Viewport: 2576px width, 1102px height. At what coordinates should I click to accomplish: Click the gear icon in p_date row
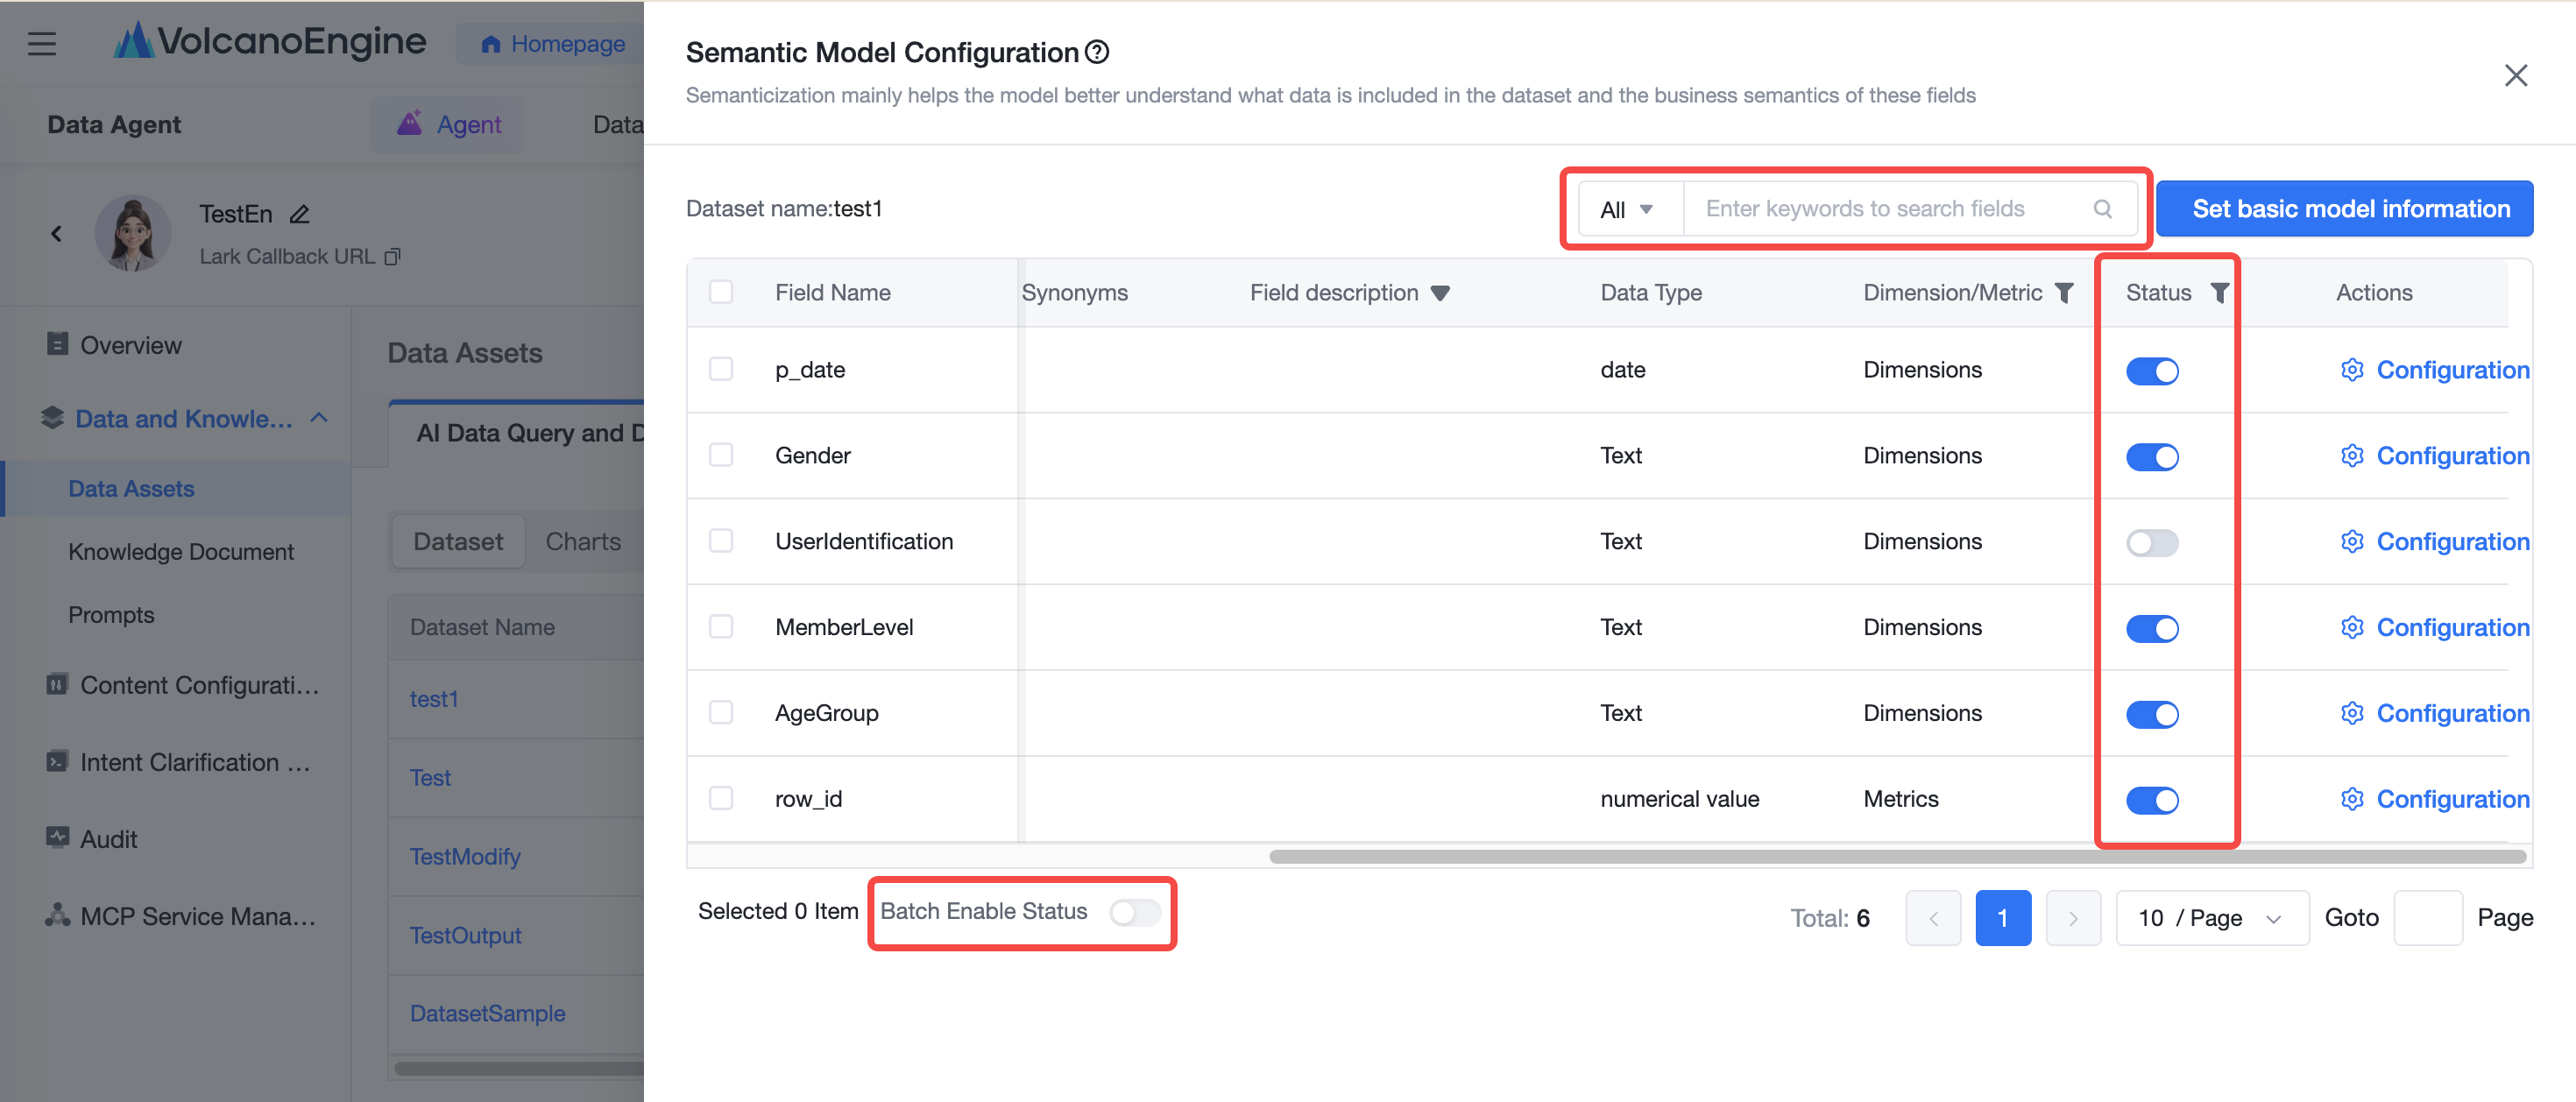[x=2352, y=370]
